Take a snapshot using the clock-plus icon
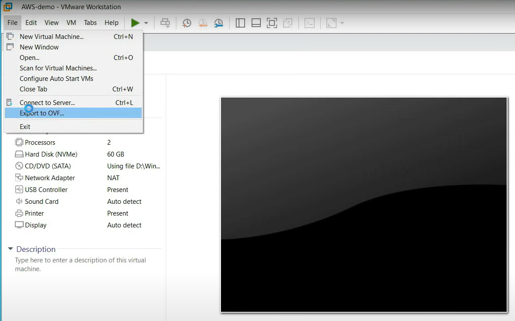The width and height of the screenshot is (515, 321). pyautogui.click(x=186, y=23)
